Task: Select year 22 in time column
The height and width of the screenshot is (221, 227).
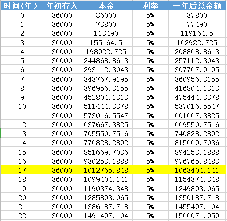Action: pyautogui.click(x=22, y=216)
